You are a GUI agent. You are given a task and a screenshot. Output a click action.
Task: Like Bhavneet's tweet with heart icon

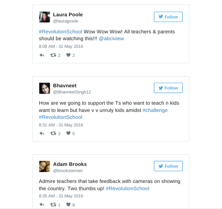tap(68, 134)
